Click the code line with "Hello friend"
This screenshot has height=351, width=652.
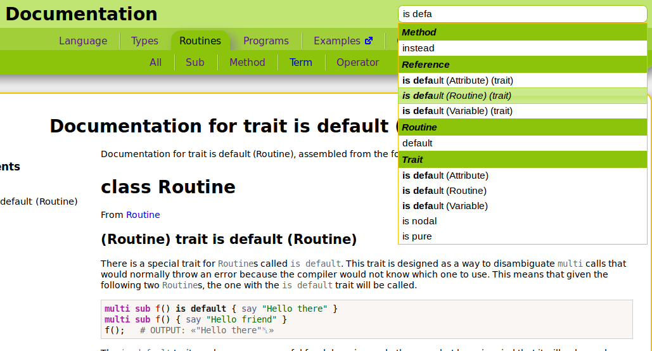click(195, 319)
